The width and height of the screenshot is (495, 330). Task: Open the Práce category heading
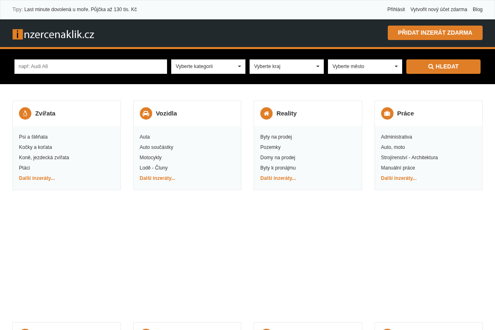click(x=405, y=113)
